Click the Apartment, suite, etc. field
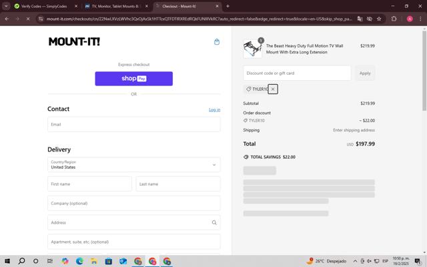Image resolution: width=427 pixels, height=267 pixels. [x=133, y=242]
